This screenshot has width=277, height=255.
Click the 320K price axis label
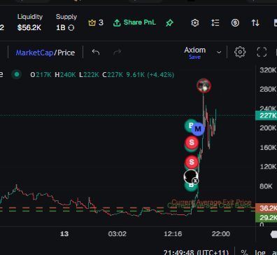tap(268, 70)
